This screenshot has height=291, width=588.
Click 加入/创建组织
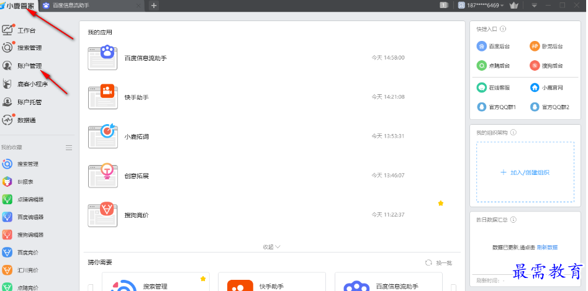pos(525,172)
